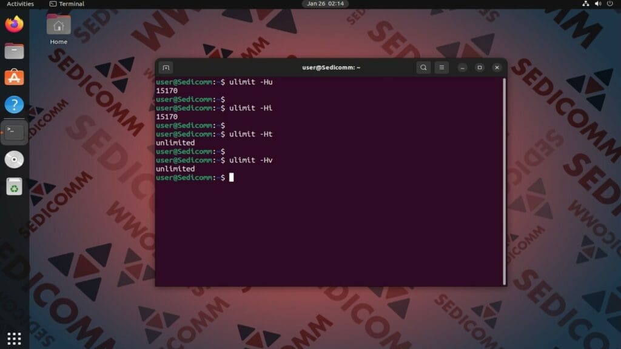Image resolution: width=621 pixels, height=349 pixels.
Task: Open the Terminal app menu in the top bar
Action: click(x=67, y=4)
